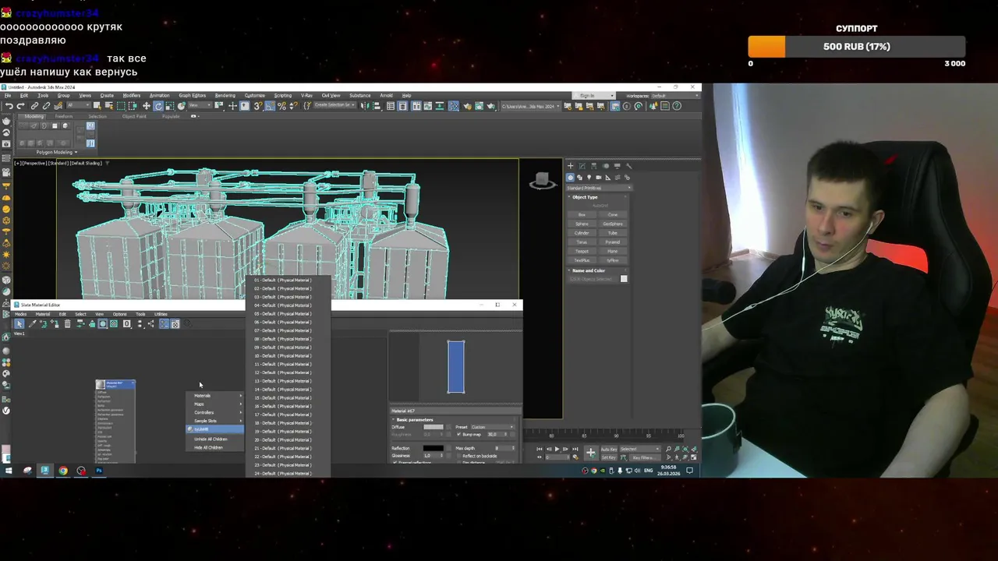Switch to the Freeform ribbon tab
This screenshot has height=561, width=998.
63,116
